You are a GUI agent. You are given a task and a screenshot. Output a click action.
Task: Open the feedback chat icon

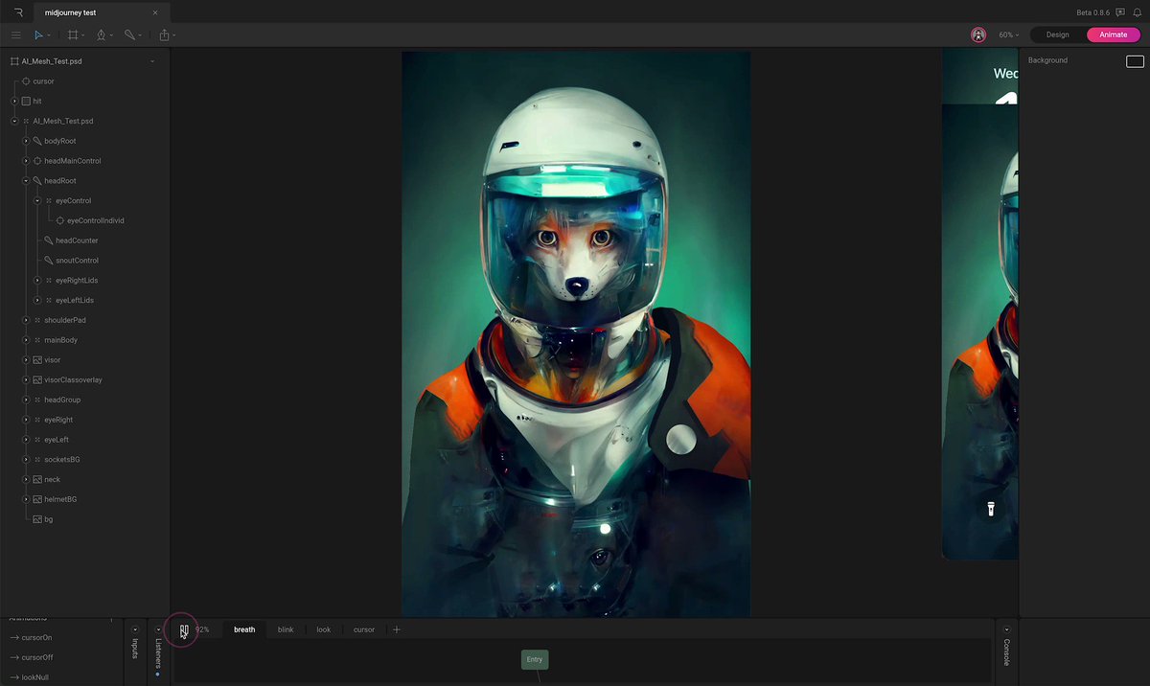click(1120, 12)
